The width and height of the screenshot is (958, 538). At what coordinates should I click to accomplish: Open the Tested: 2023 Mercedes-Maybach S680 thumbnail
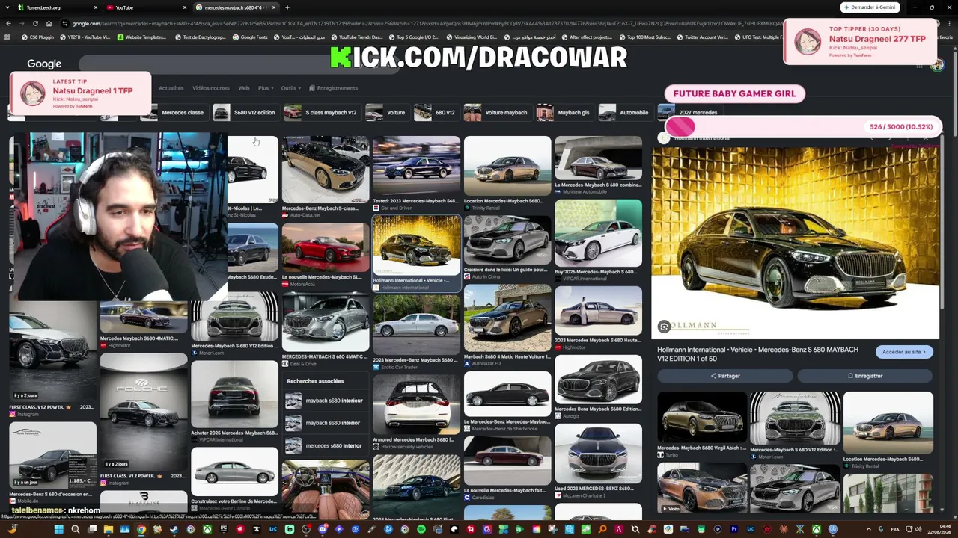[417, 167]
